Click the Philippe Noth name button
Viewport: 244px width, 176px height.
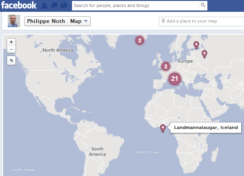46,21
